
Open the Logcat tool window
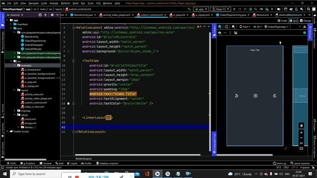click(72, 163)
